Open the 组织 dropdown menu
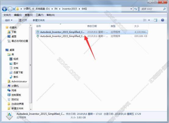The image size is (169, 123). pyautogui.click(x=9, y=20)
